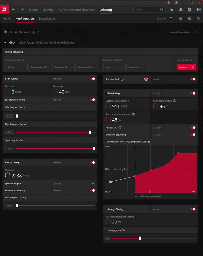
Task: Open Aufnehmen und Streamen tab
Action: (x=76, y=10)
